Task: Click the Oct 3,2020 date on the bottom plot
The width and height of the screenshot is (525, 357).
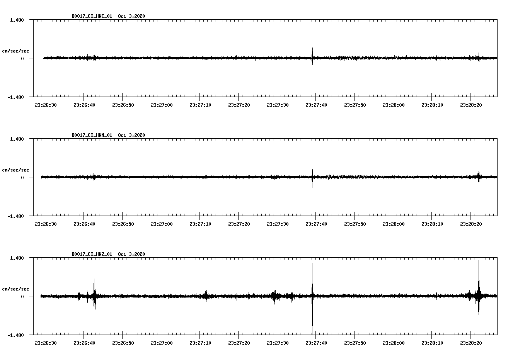Action: pos(131,254)
